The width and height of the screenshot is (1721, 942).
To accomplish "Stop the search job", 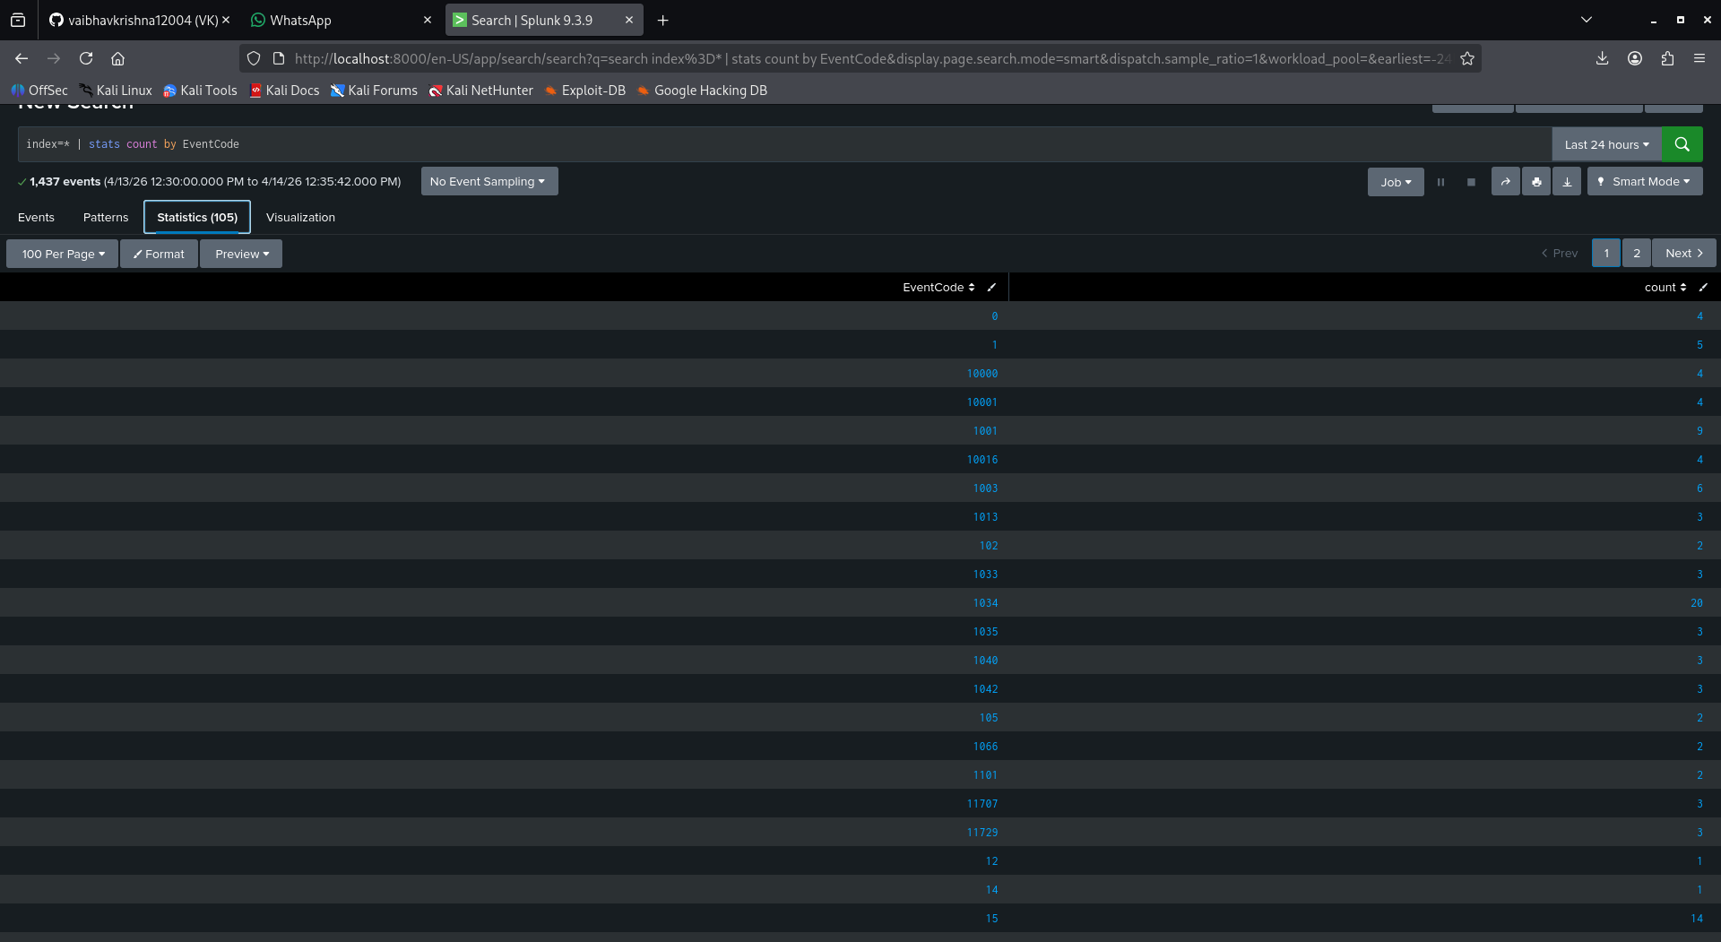I will (1471, 181).
